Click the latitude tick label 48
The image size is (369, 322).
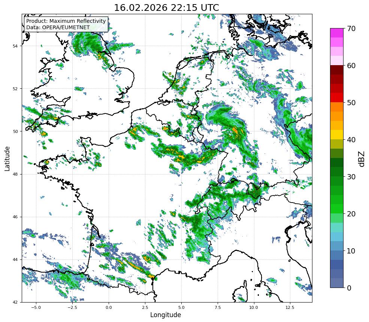(x=15, y=174)
